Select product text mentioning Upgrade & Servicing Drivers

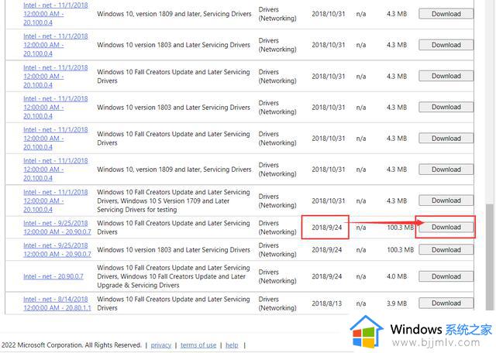coord(174,276)
